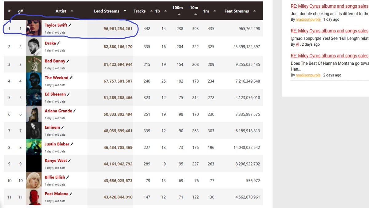Open Drake artist page link
The image size is (369, 208).
point(50,43)
